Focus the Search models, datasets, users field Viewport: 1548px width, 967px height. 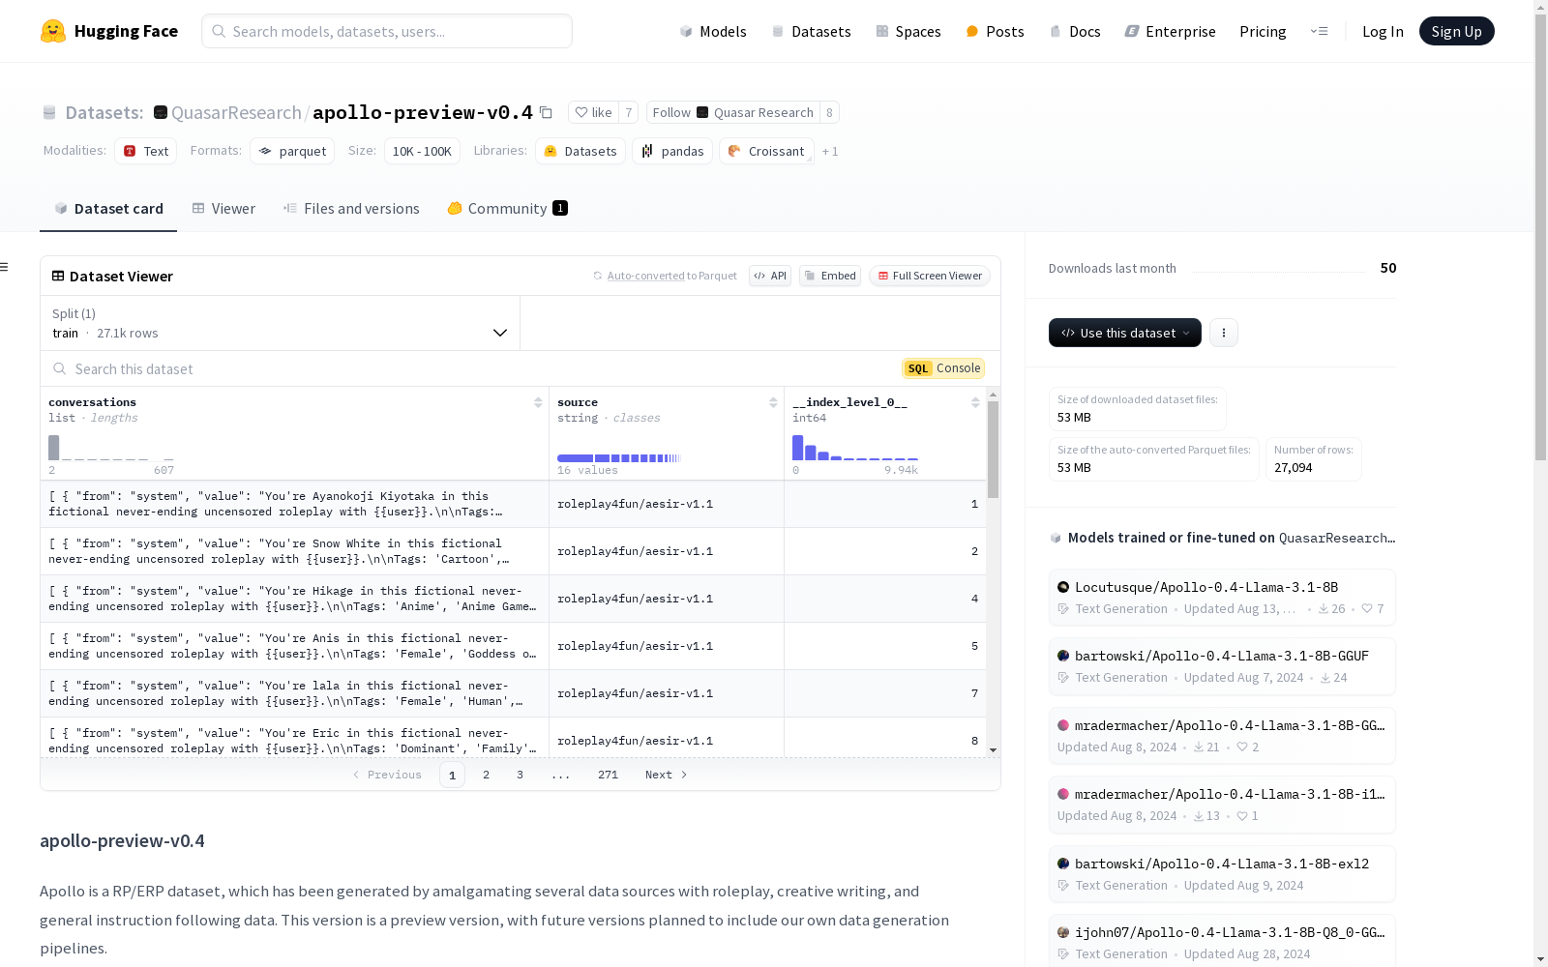387,31
